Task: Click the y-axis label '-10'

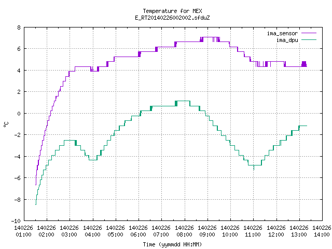Action: click(16, 221)
